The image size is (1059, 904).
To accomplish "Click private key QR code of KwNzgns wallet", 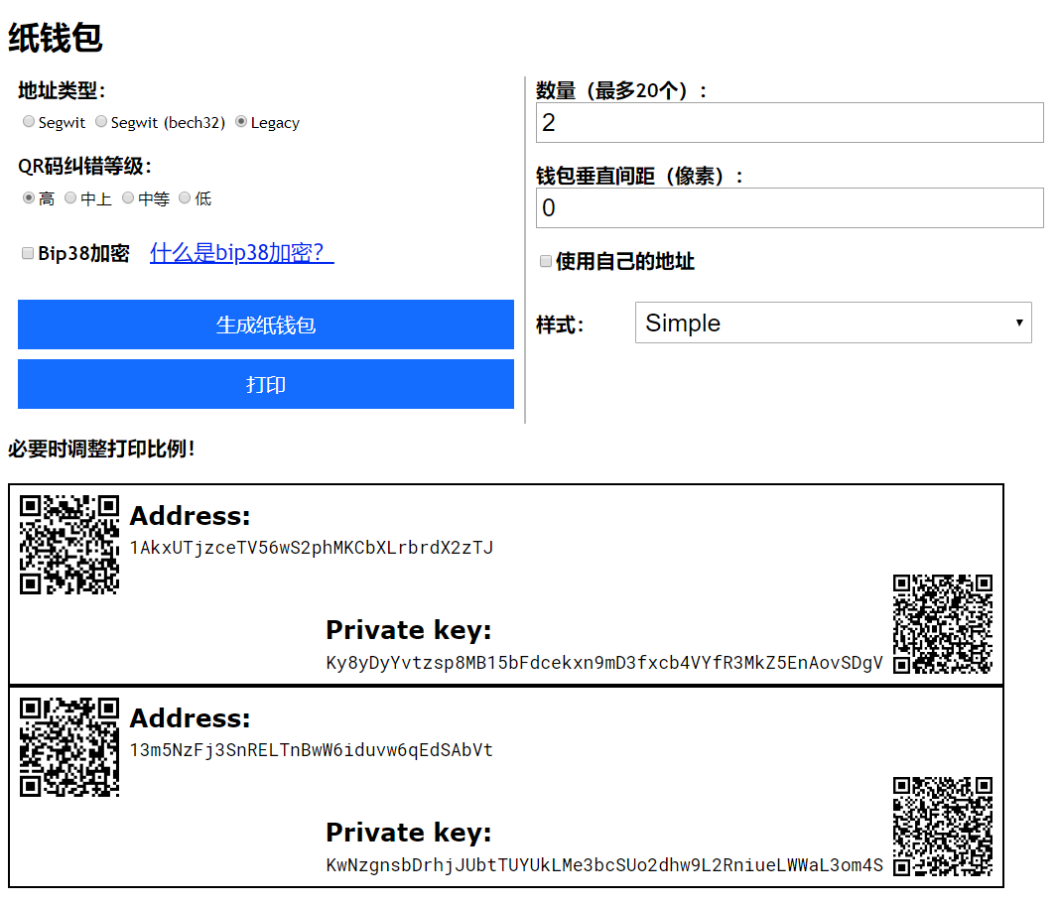I will tap(943, 827).
